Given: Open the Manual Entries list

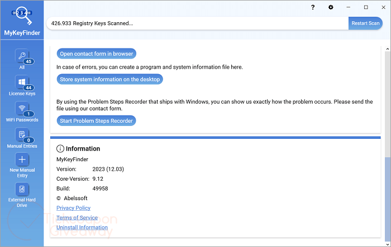Looking at the screenshot, I should [x=22, y=137].
